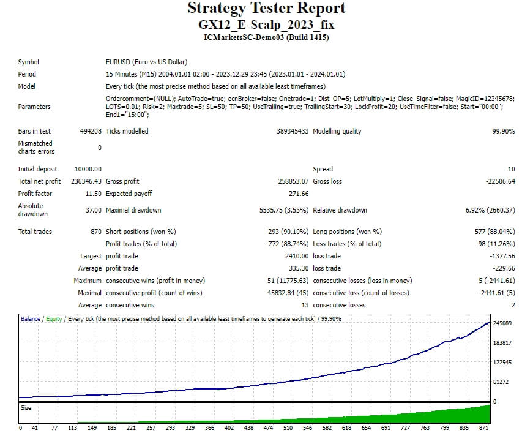Select initial deposit value 10000.00
Image resolution: width=522 pixels, height=433 pixels.
[88, 169]
